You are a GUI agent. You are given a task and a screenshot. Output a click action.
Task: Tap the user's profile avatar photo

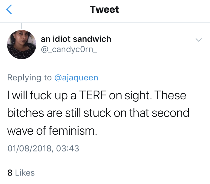[22, 45]
